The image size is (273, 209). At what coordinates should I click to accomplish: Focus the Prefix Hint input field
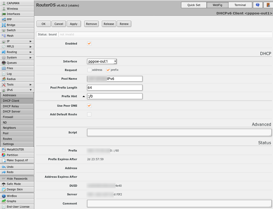[115, 96]
